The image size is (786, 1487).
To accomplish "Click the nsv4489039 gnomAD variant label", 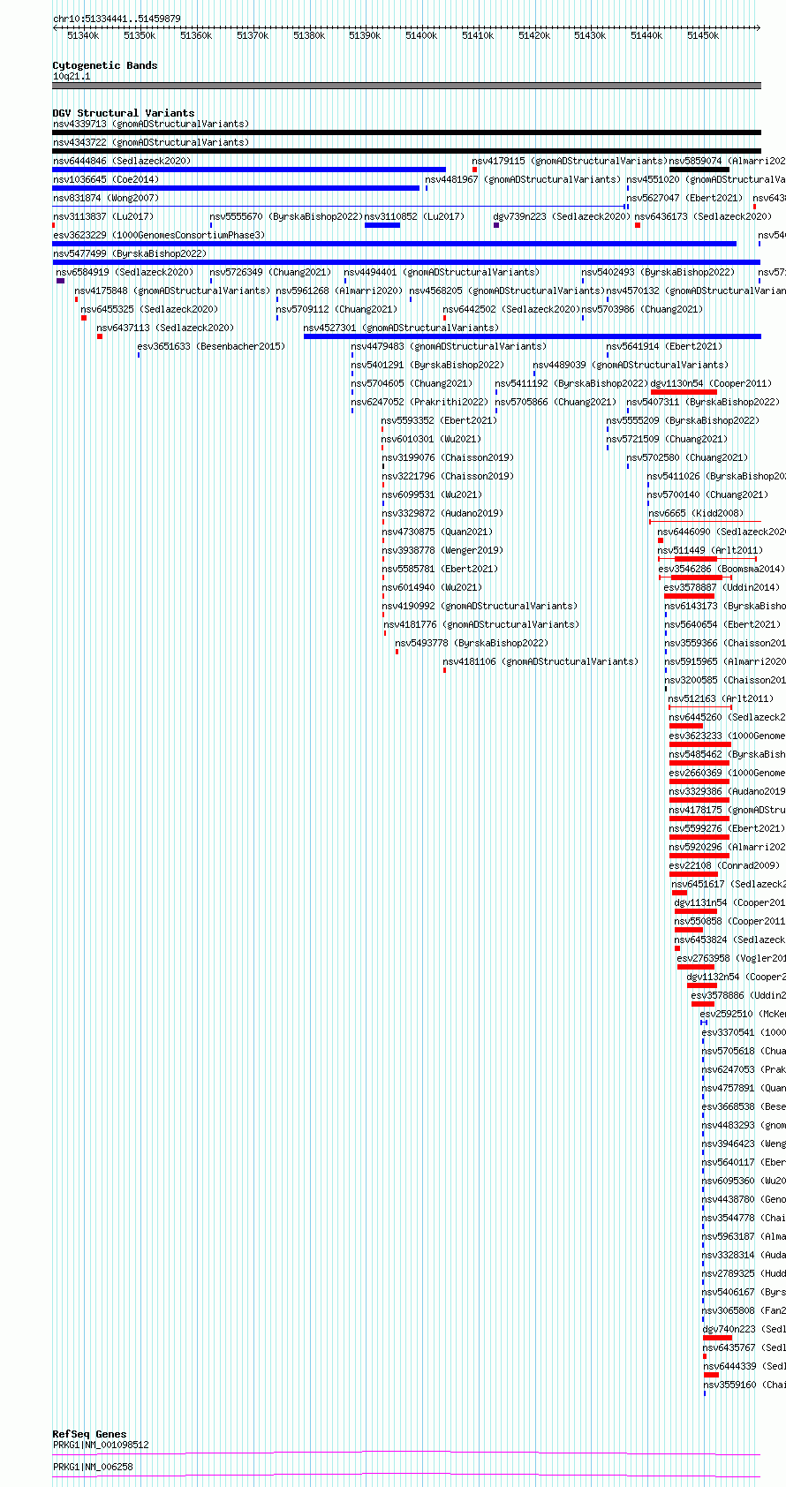I will 631,365.
